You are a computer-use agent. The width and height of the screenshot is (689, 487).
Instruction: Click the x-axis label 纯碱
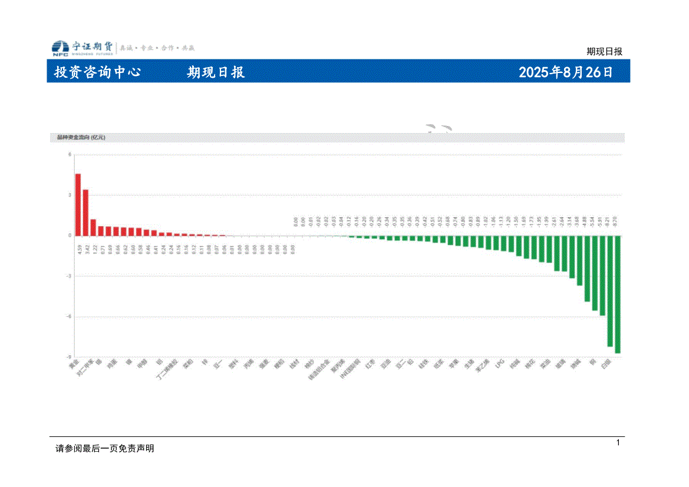pos(515,363)
